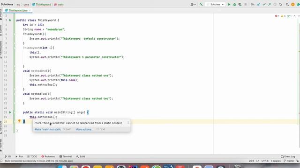Open Search Everywhere with the magnifier icon
This screenshot has width=300, height=168.
pos(287,4)
